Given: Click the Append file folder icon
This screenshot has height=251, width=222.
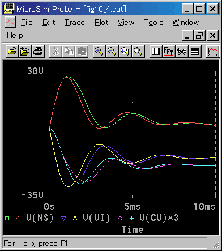Looking at the screenshot, I should click(25, 51).
